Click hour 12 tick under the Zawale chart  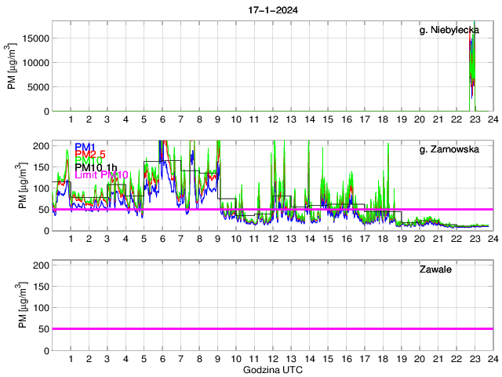click(x=271, y=358)
